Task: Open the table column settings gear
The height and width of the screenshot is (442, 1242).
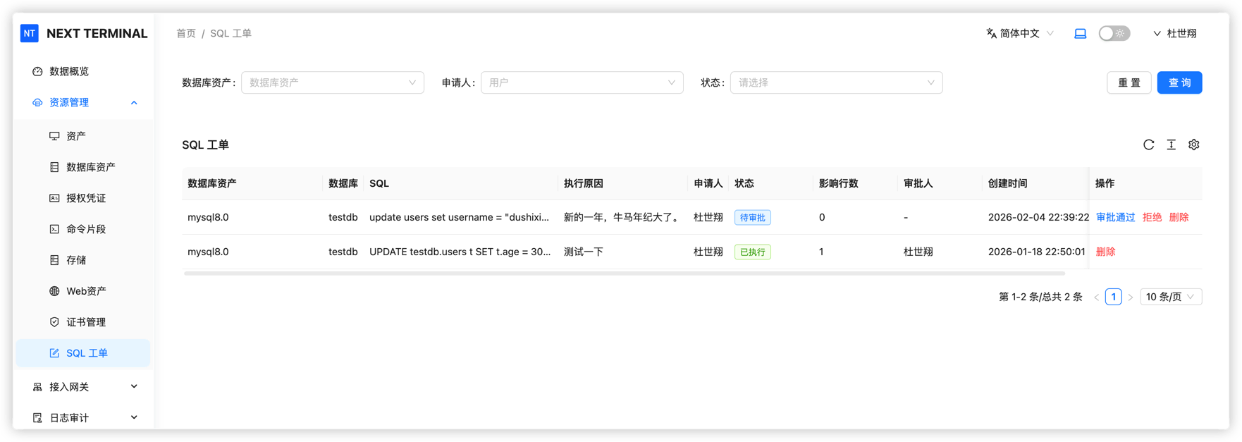Action: 1193,145
